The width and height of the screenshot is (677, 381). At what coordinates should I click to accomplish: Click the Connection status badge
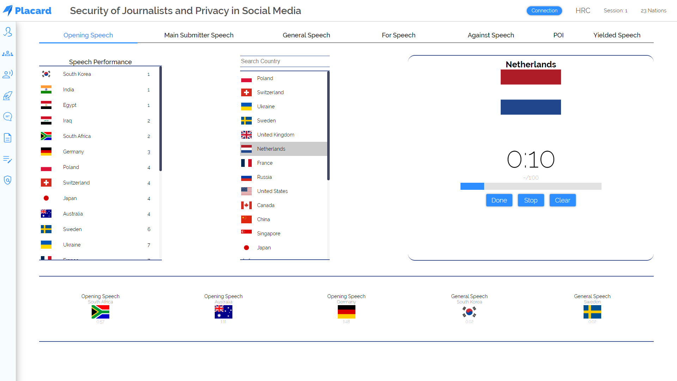[544, 11]
